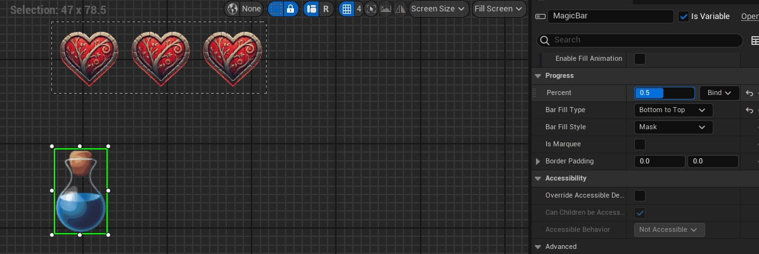
Task: Click the Percent value slider field
Action: tap(665, 93)
